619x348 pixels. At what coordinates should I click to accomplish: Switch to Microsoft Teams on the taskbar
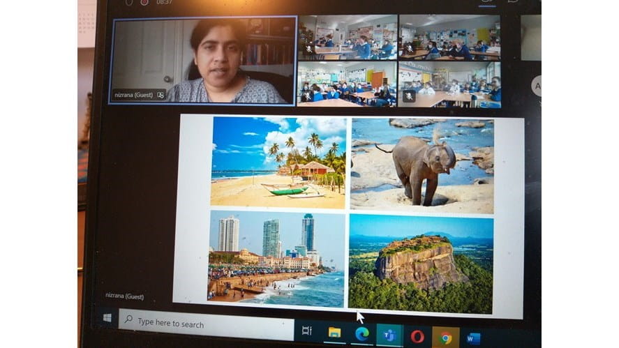[x=389, y=335]
